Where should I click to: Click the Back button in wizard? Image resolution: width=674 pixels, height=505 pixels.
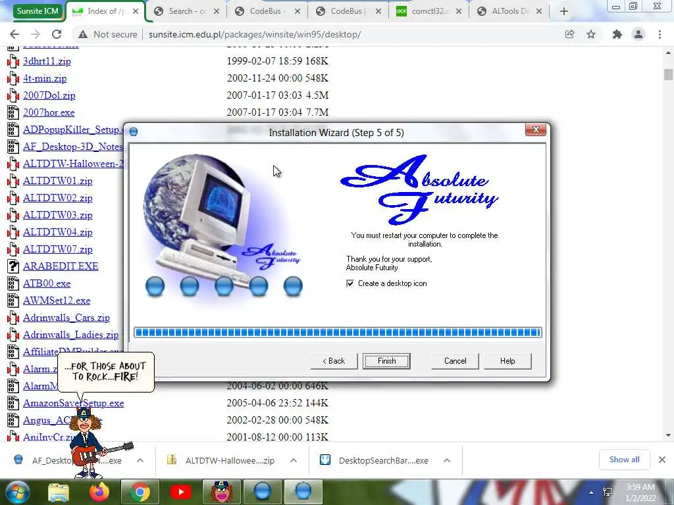pos(334,361)
